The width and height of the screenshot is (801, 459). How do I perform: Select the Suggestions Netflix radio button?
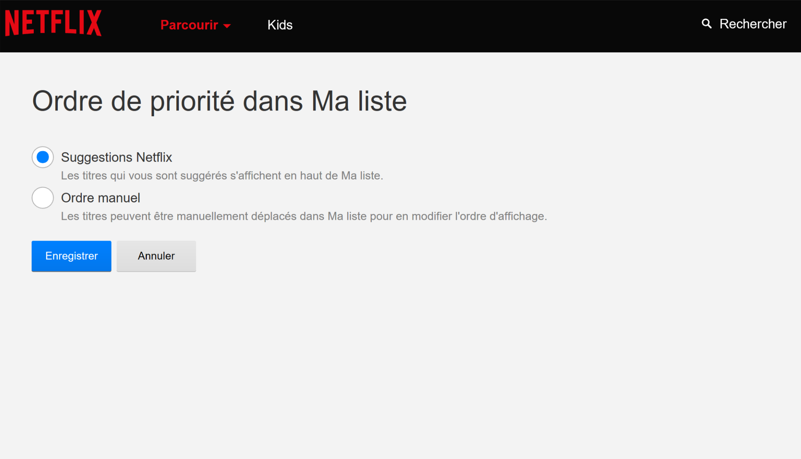pos(43,157)
